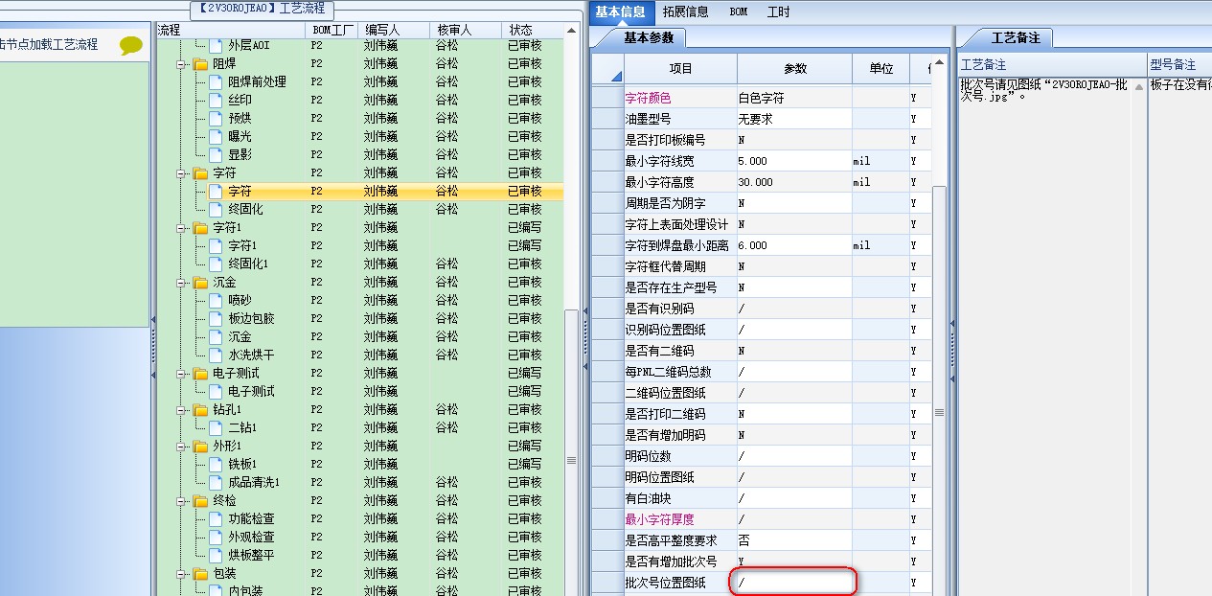Click the 字符颜色 parameter cell 白色字符
The width and height of the screenshot is (1212, 596).
click(x=794, y=98)
